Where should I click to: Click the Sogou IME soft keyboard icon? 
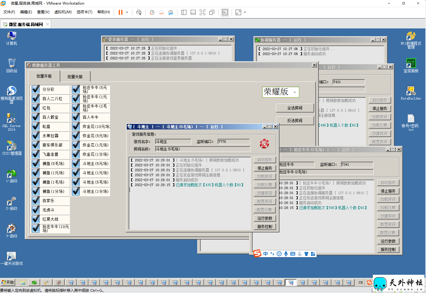click(x=293, y=254)
